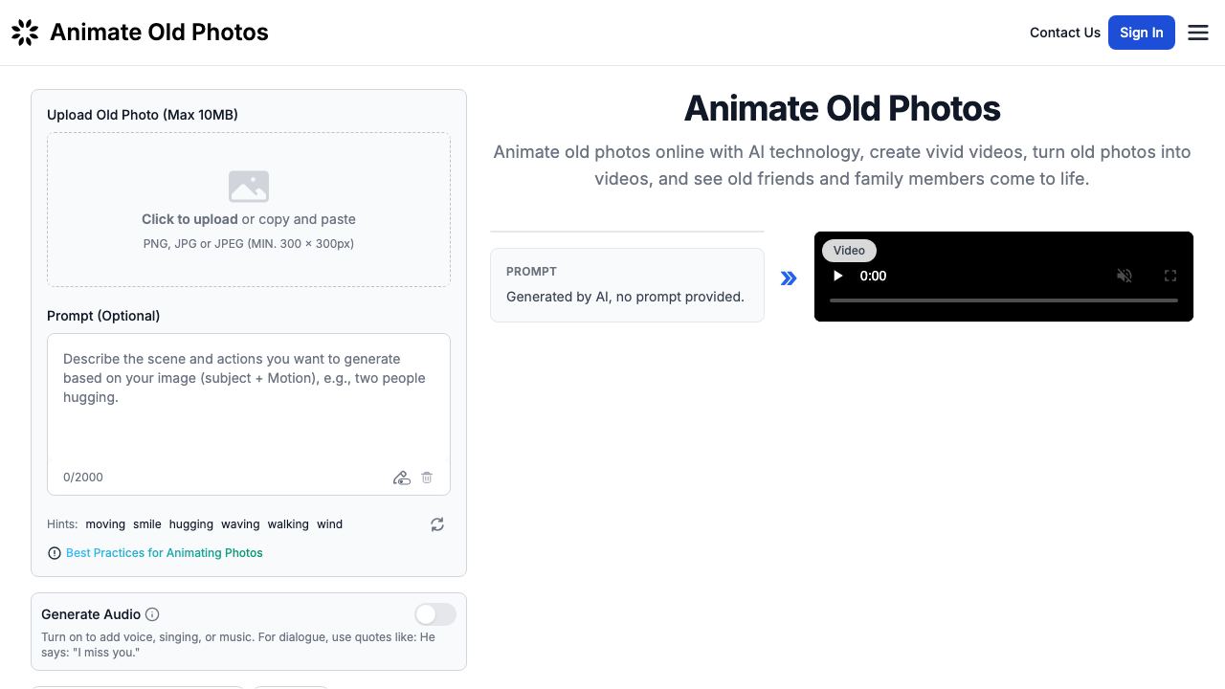Enable the Generate Audio toggle

coord(435,614)
